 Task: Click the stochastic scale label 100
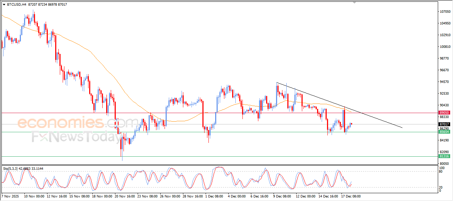point(442,168)
